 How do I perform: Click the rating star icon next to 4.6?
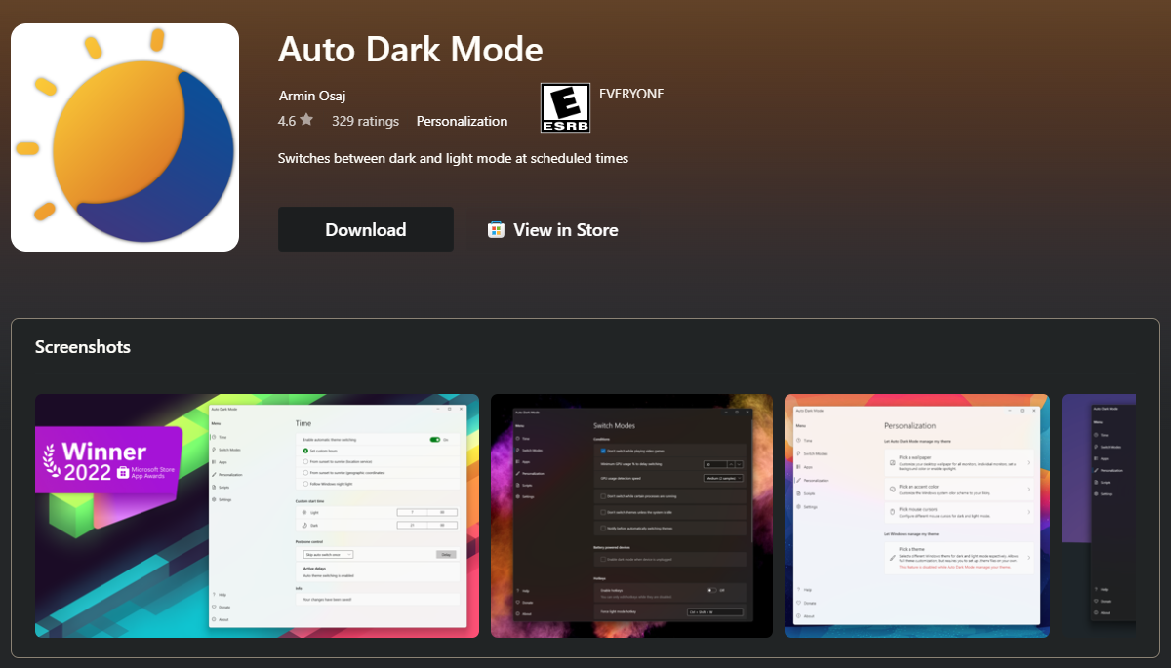click(306, 120)
